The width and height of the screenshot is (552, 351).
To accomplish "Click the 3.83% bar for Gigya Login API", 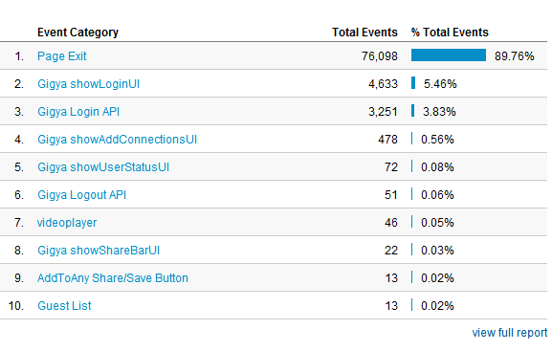I will pos(412,111).
